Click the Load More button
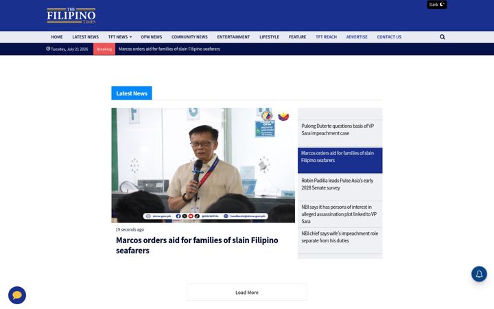Image resolution: width=494 pixels, height=309 pixels. click(x=247, y=293)
